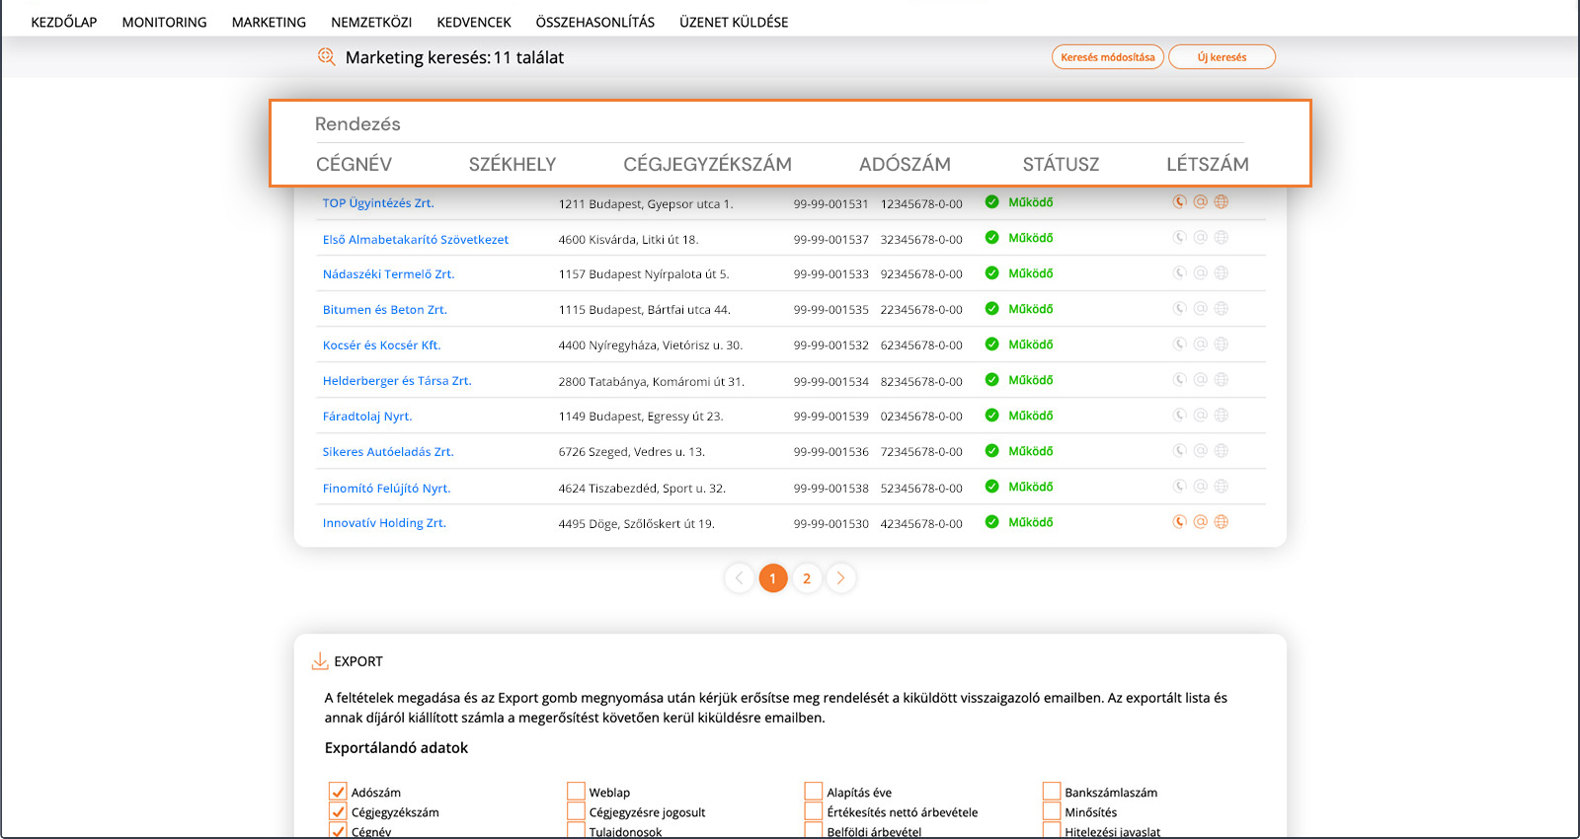
Task: Open the MARKETING menu item
Action: click(269, 22)
